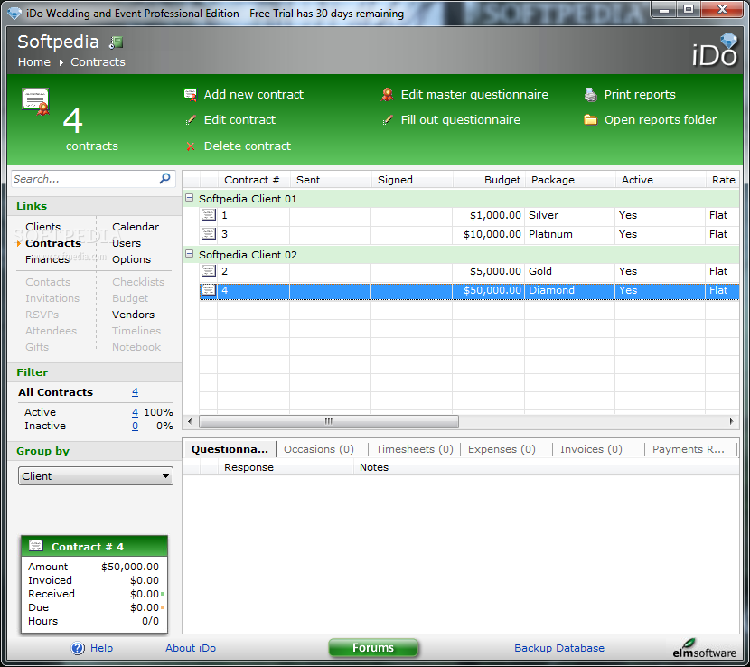Click the Inactive filter count 0 link
The image size is (750, 667).
pos(135,426)
